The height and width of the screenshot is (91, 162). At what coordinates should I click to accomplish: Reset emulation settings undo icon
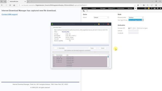tap(87, 11)
